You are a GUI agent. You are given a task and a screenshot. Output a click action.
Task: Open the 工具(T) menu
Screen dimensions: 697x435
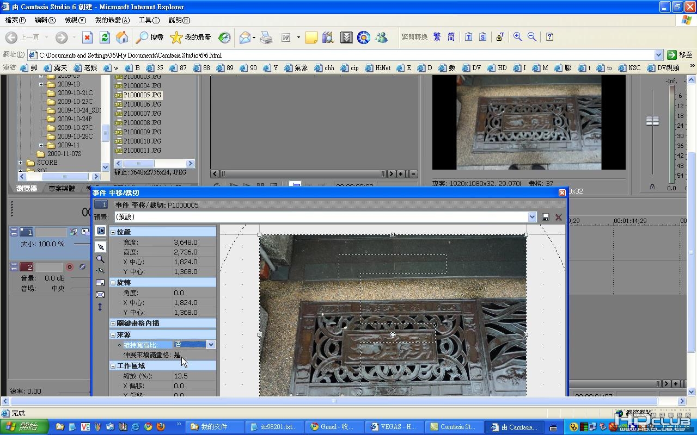[x=149, y=20]
